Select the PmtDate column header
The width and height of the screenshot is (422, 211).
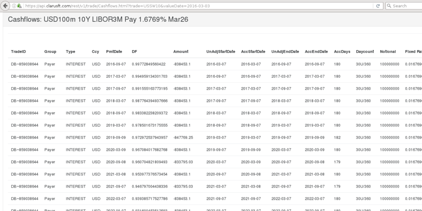pos(114,51)
